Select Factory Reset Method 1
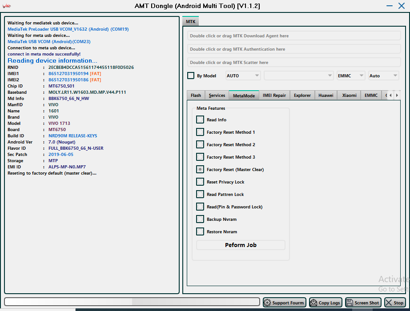Screen dimensions: 410x311 click(x=200, y=132)
